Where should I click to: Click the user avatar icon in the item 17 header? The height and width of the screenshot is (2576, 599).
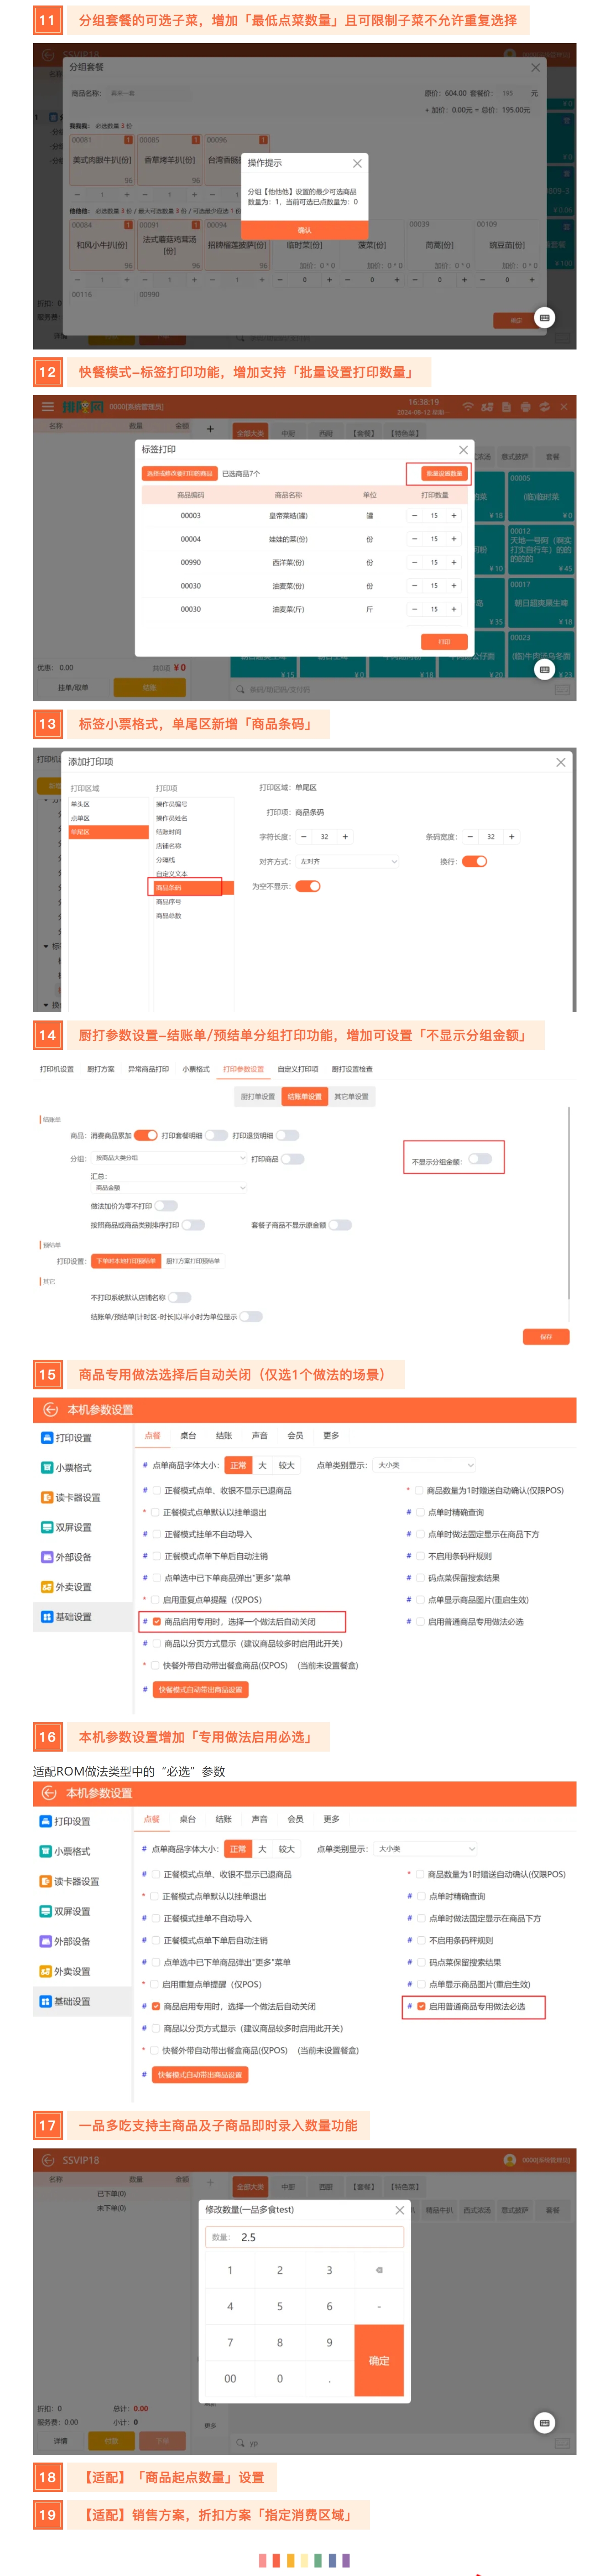pos(510,2160)
